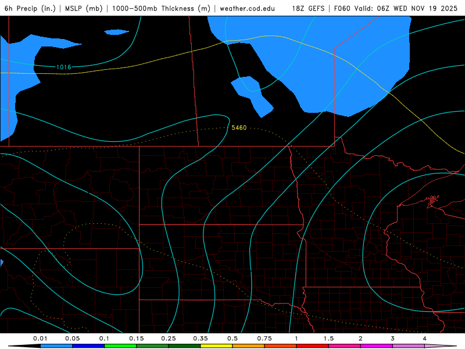
Task: Select the light blue 0.01–0.05 legend swatch
Action: 56,346
